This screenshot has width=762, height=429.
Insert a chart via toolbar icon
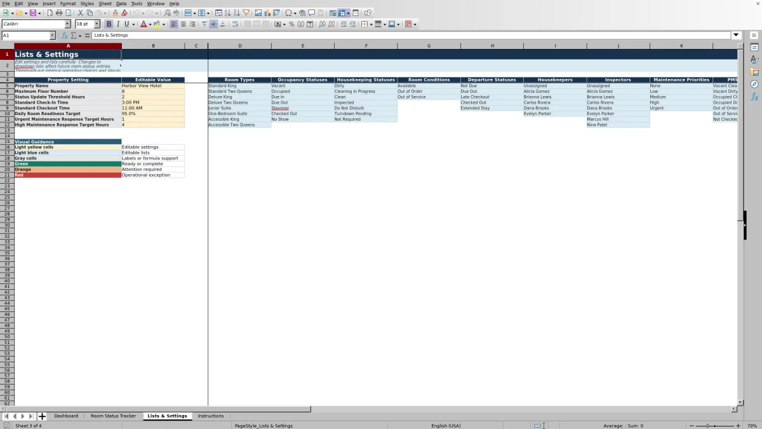click(x=267, y=13)
